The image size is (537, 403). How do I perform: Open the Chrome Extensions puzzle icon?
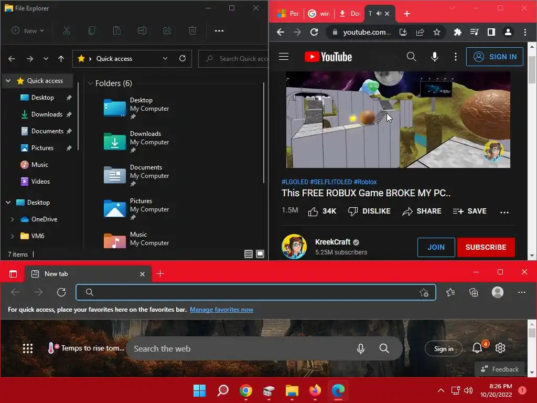[x=457, y=32]
